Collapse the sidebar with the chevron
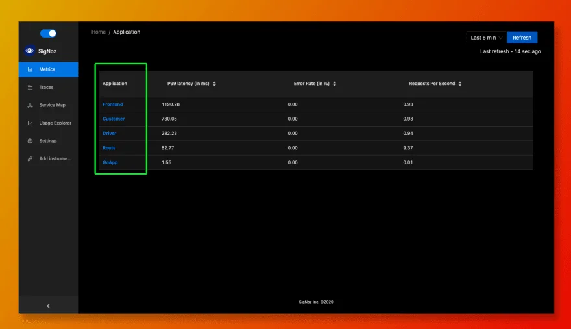This screenshot has height=329, width=571. pyautogui.click(x=48, y=306)
